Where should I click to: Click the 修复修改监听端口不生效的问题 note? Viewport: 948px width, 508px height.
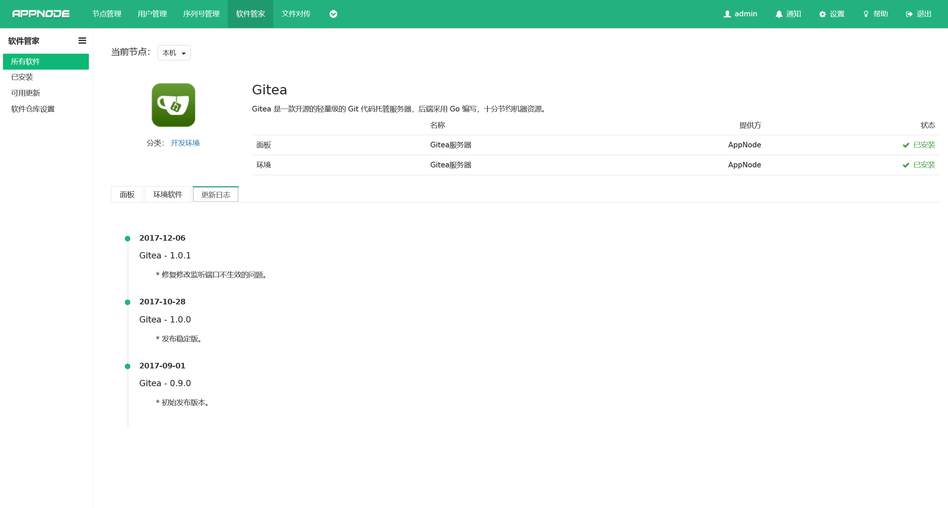click(x=211, y=275)
